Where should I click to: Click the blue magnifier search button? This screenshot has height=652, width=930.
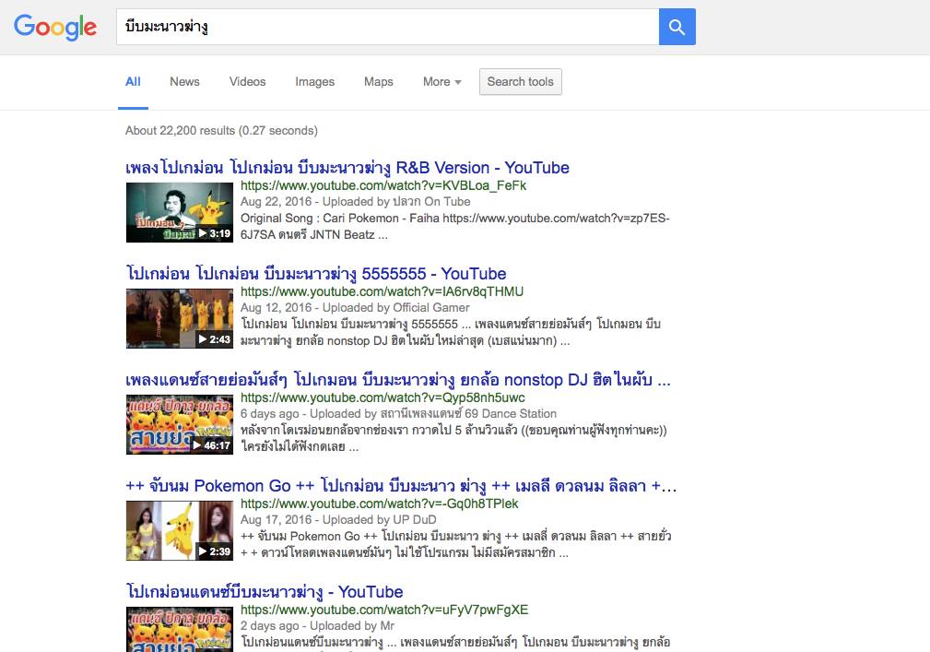[x=677, y=27]
